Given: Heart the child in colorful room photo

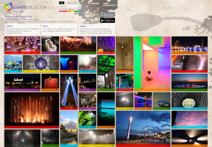Looking at the screenshot, I should pyautogui.click(x=168, y=90).
